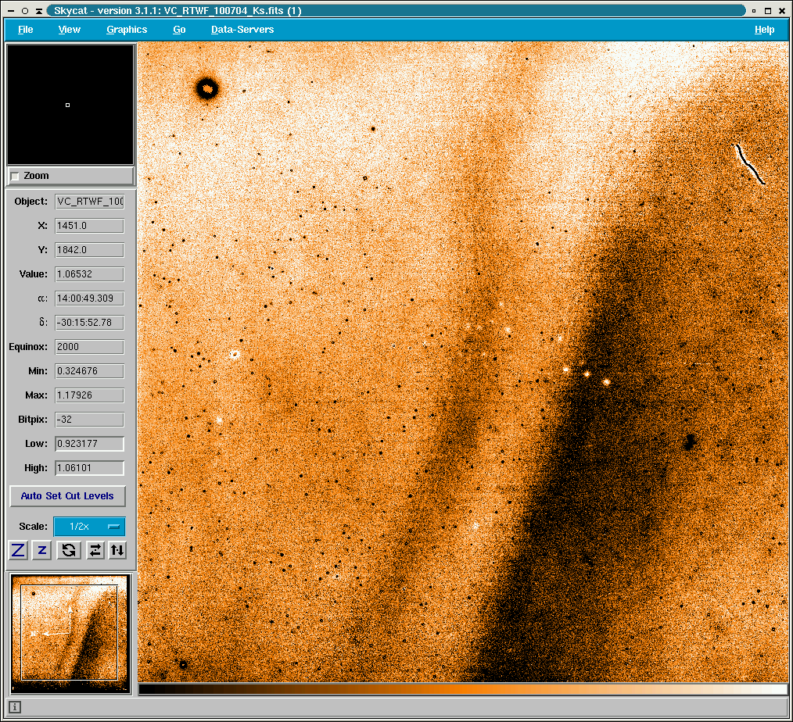This screenshot has width=793, height=722.
Task: Click the Low cut level field
Action: (89, 444)
